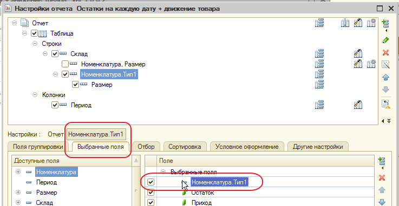This screenshot has height=206, width=399.
Task: Collapse the Номенклатура.Тип1 grouping node
Action: 55,74
